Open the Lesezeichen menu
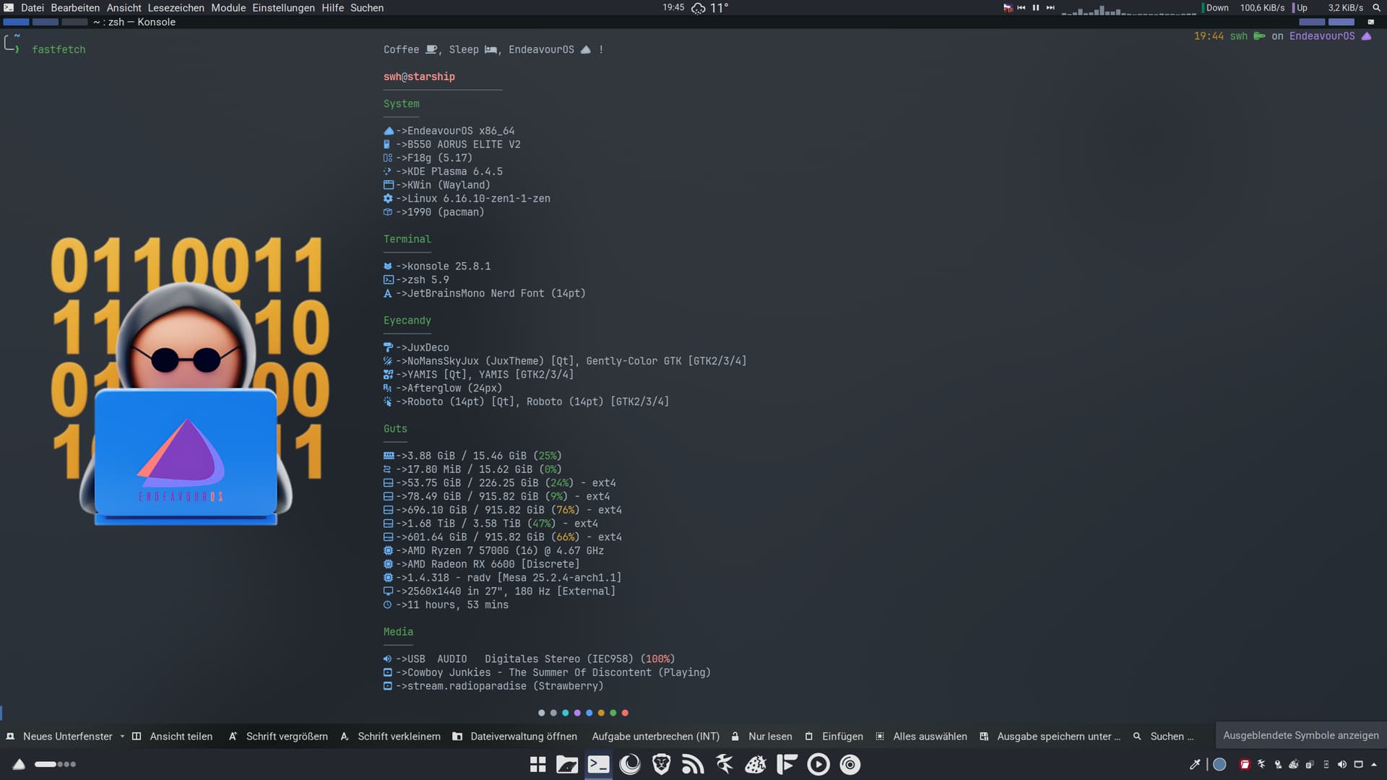Image resolution: width=1387 pixels, height=780 pixels. [x=176, y=8]
